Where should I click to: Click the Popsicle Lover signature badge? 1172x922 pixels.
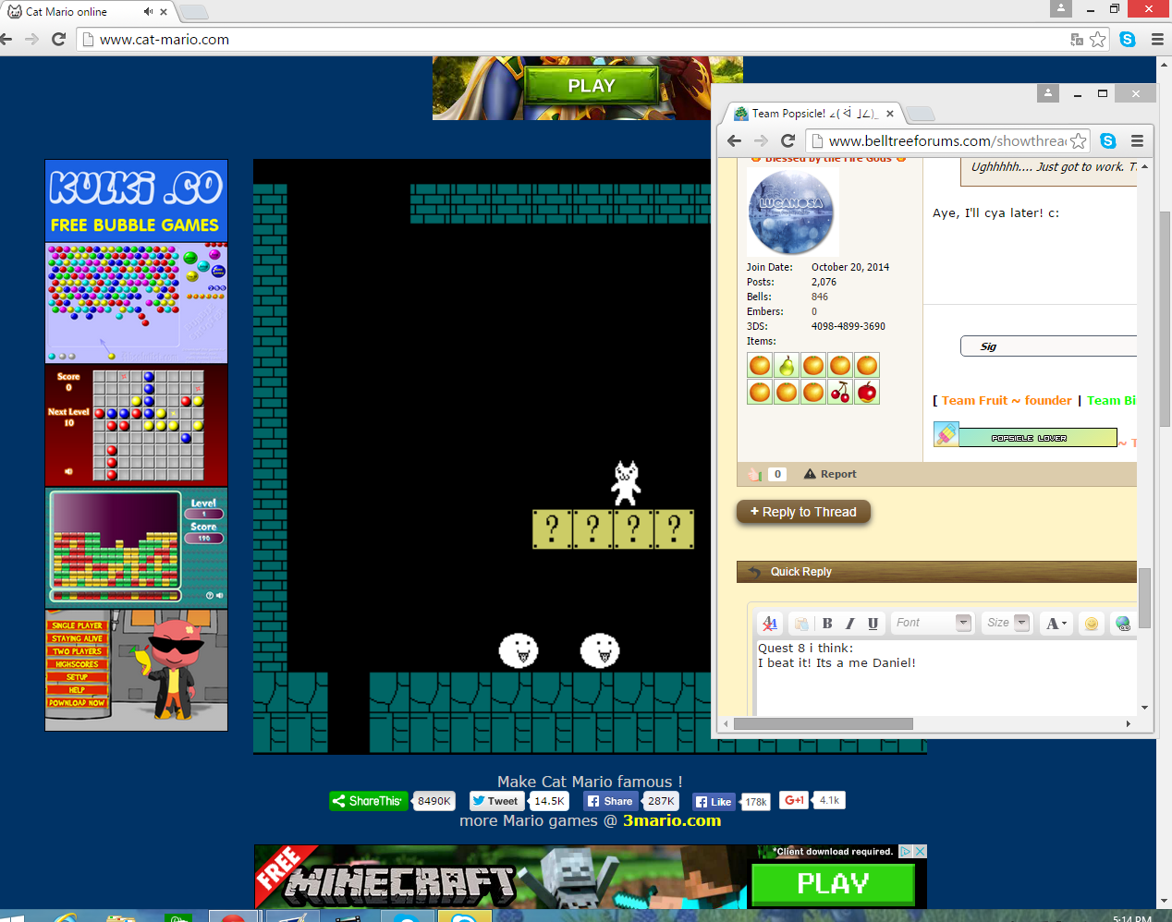click(x=1026, y=436)
